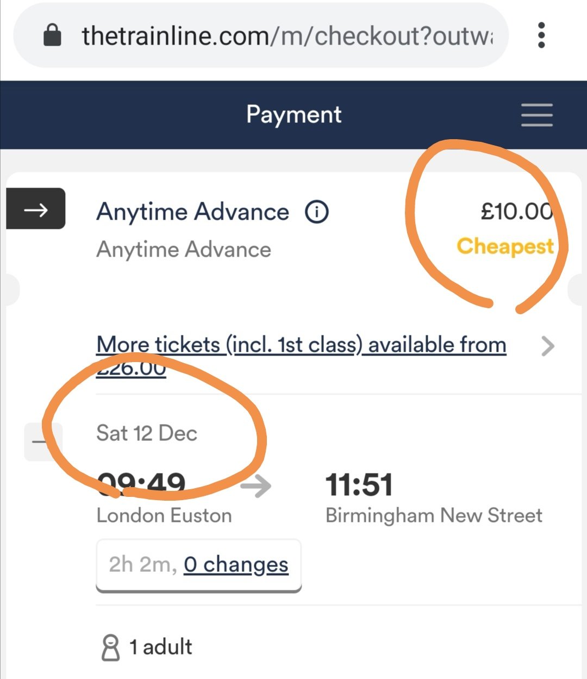Open the 0 changes link

click(x=236, y=565)
